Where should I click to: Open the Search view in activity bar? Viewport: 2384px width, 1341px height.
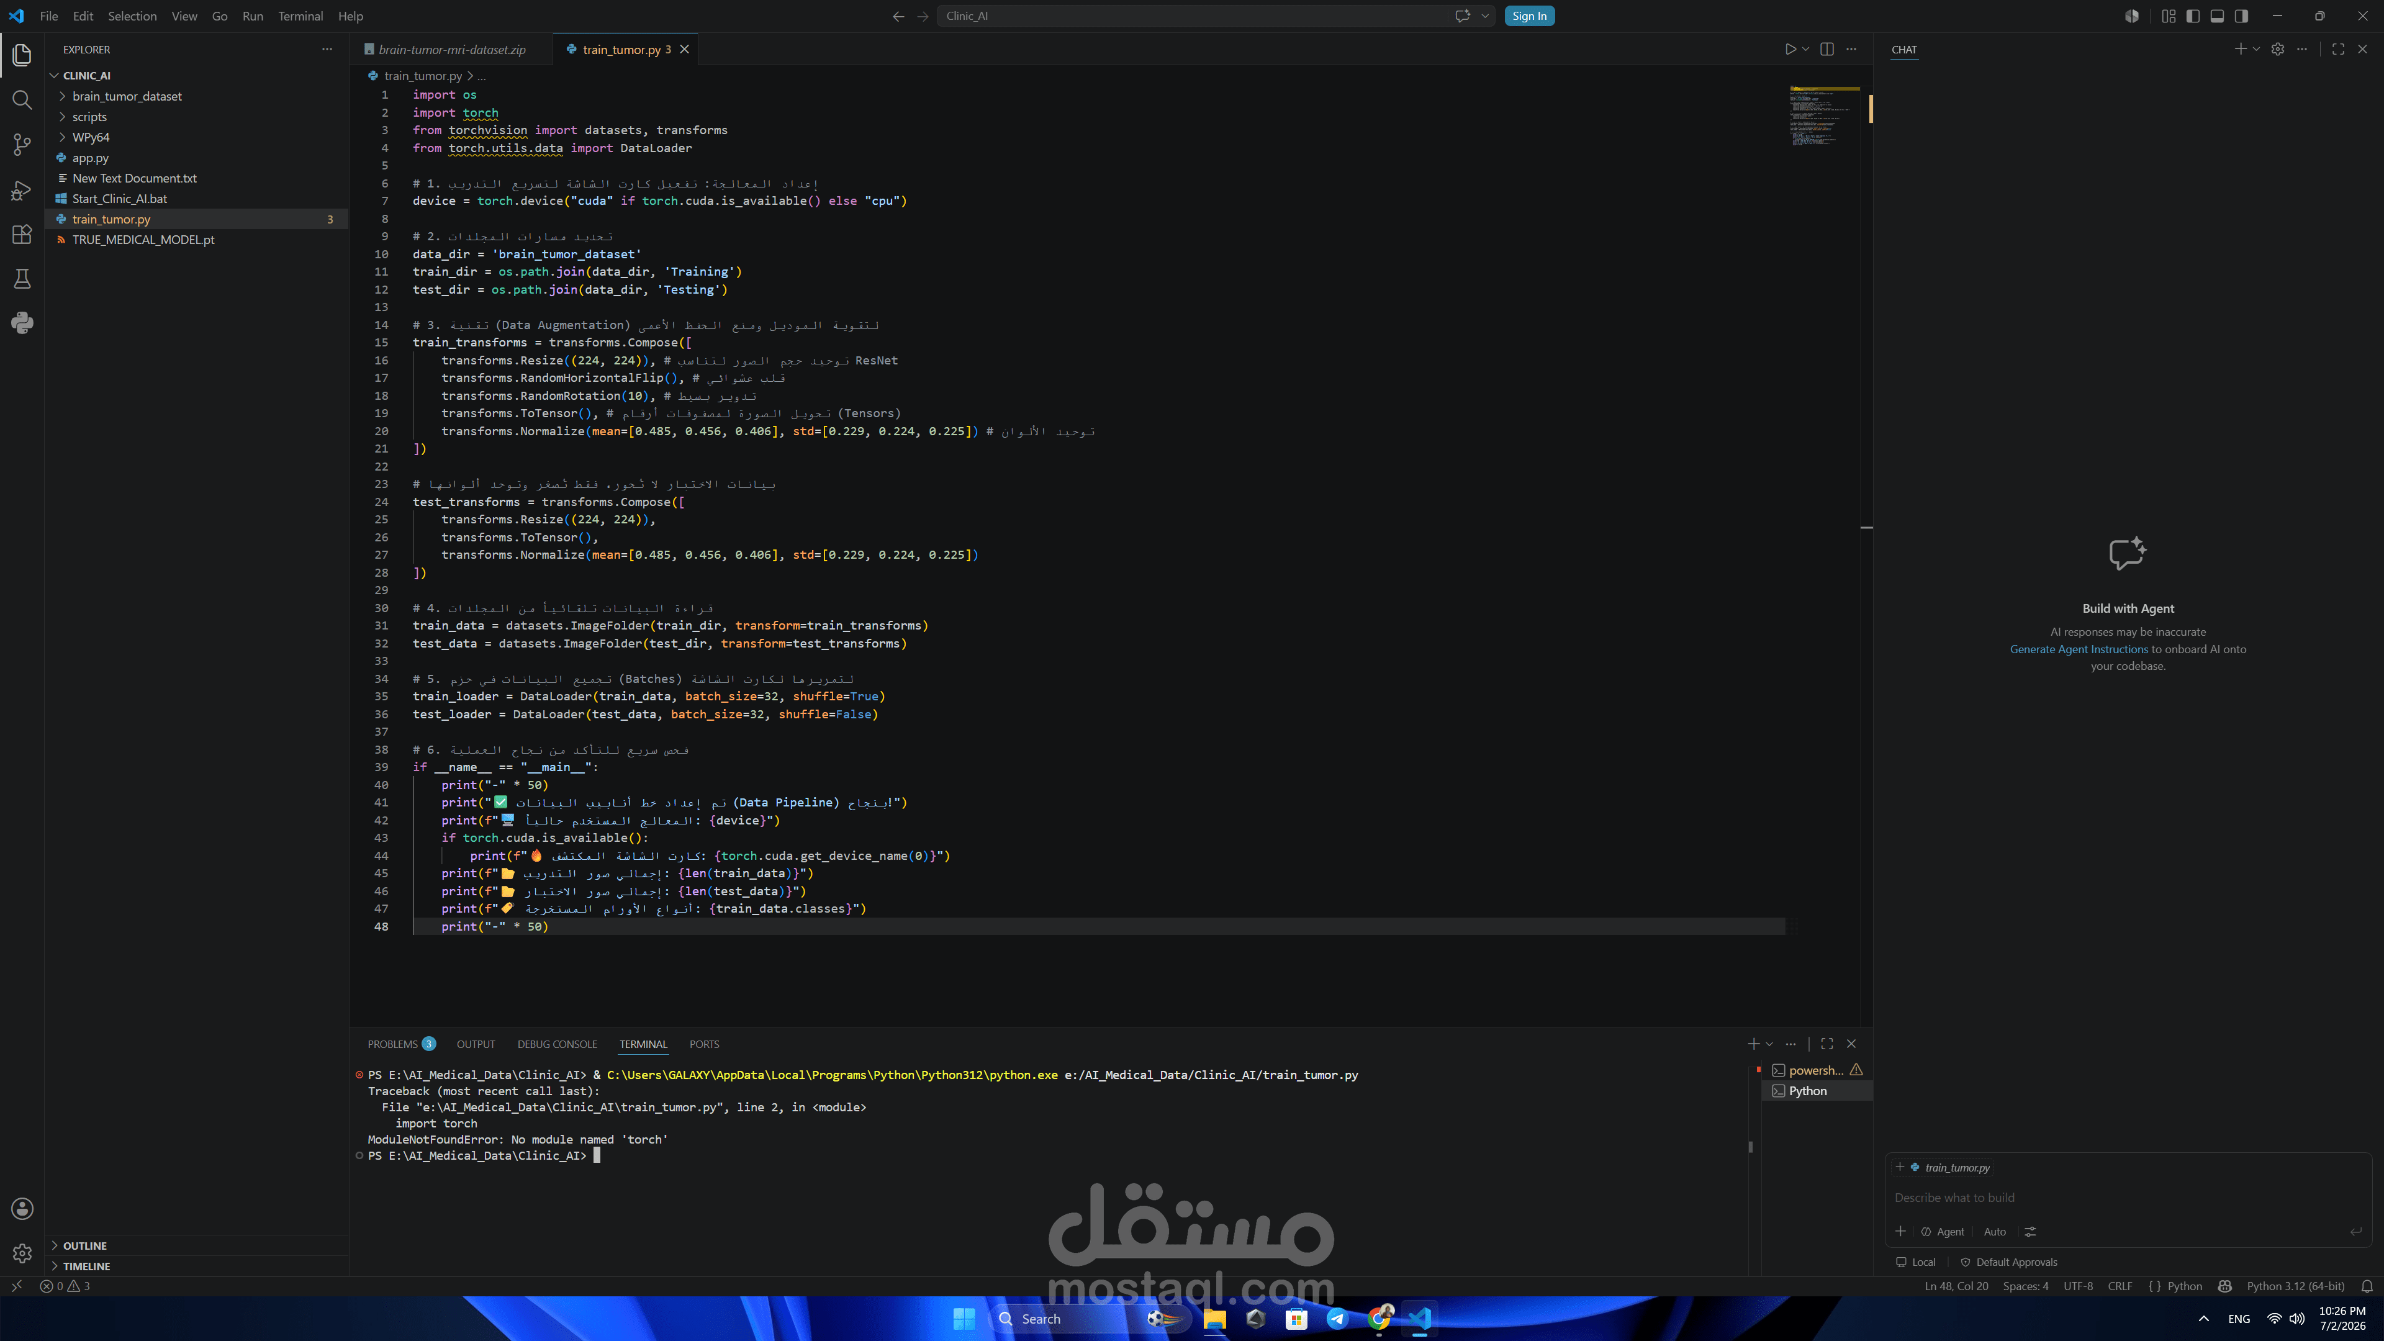point(22,99)
